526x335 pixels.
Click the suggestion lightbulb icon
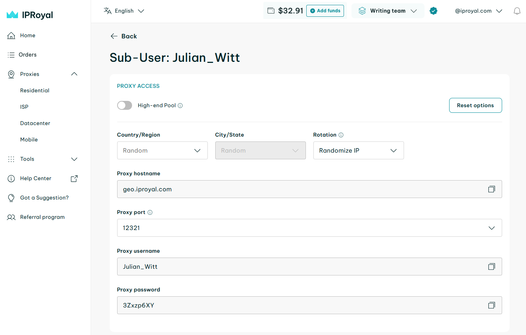11,198
